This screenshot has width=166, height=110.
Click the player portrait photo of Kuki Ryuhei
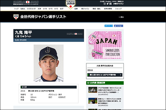point(49,63)
